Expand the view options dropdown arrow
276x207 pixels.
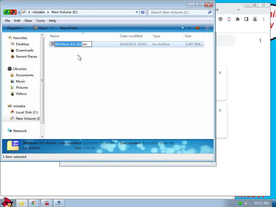[188, 28]
